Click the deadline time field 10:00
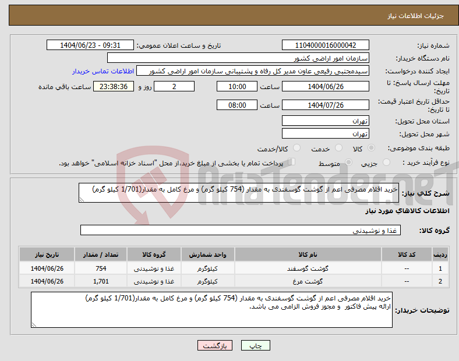 coord(237,86)
